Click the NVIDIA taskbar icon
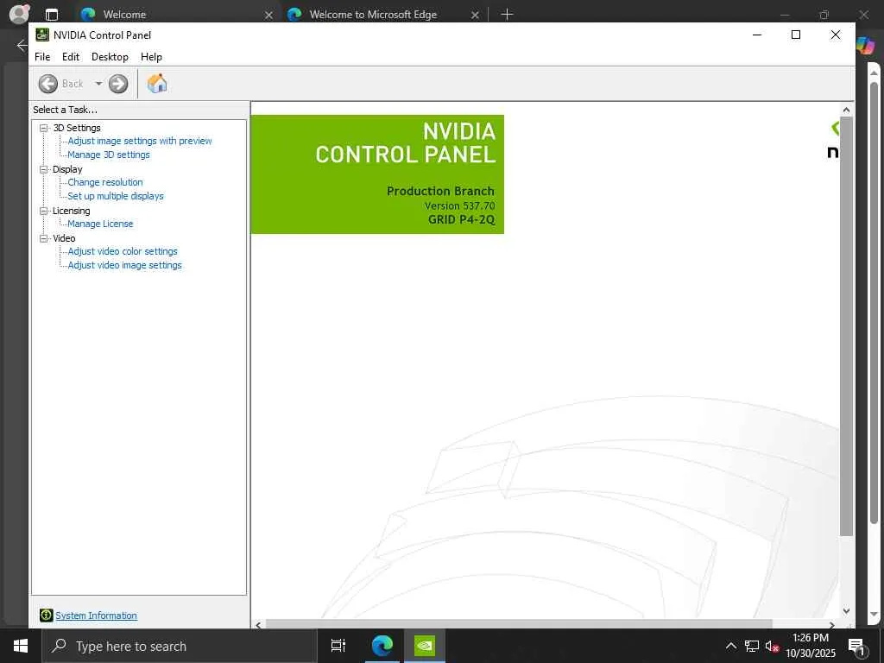 click(x=425, y=646)
